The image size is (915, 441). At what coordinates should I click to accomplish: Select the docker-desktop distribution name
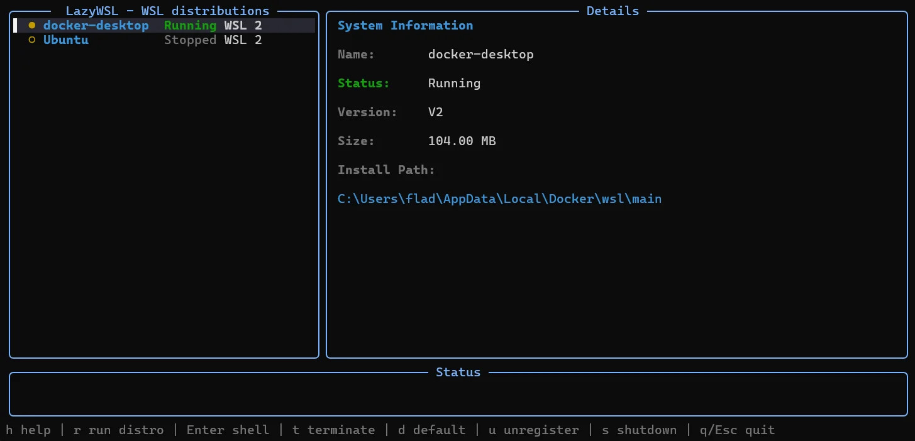[x=96, y=26]
